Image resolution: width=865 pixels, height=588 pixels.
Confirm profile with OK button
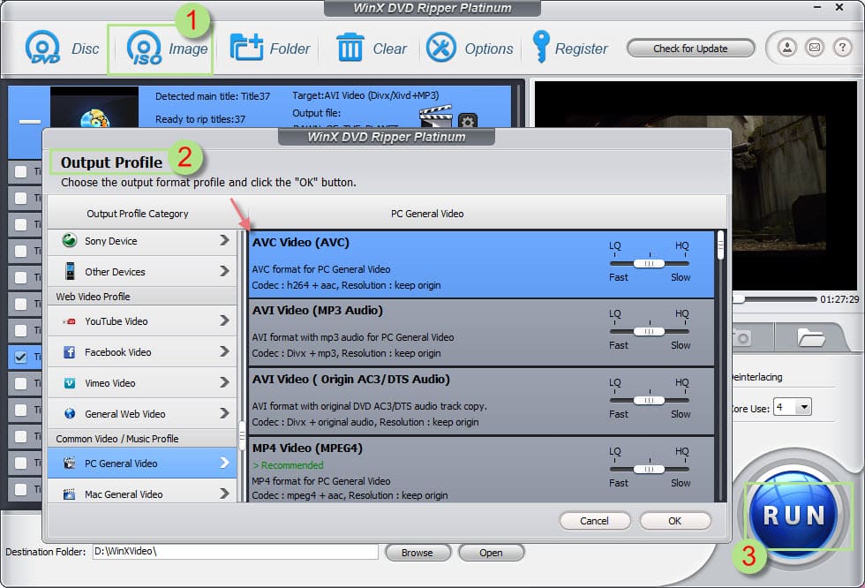pos(674,521)
